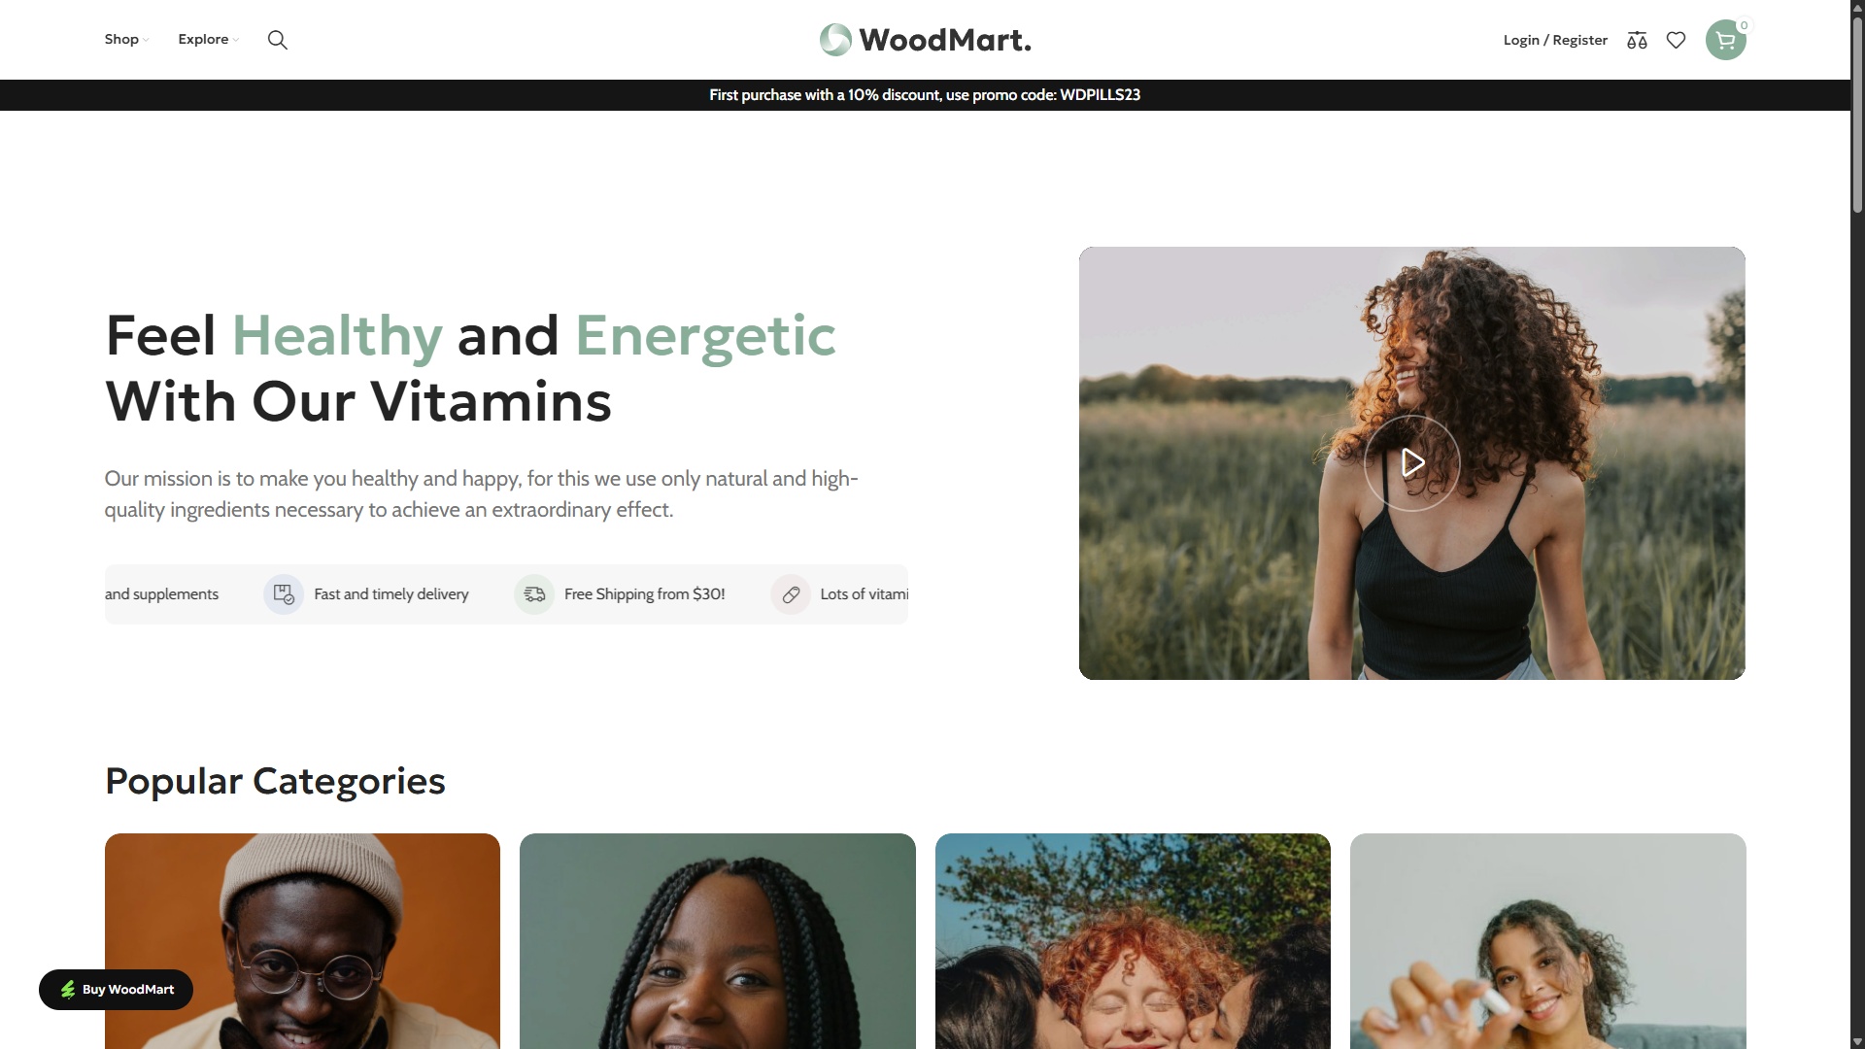The width and height of the screenshot is (1865, 1049).
Task: Play the hero video
Action: point(1411,463)
